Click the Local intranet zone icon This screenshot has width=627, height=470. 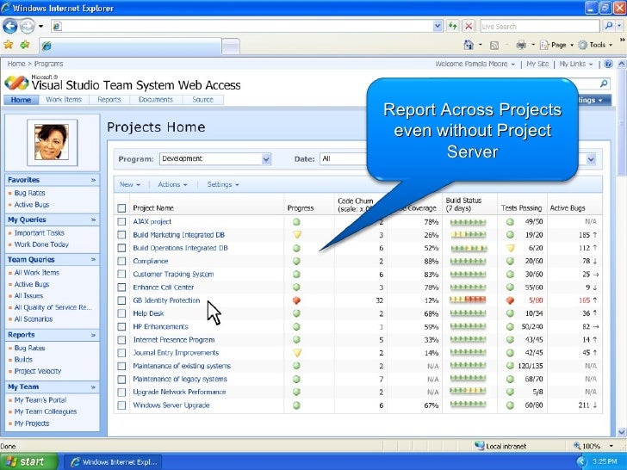tap(479, 446)
